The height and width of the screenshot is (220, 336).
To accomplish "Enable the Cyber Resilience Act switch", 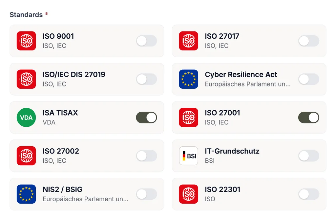I will pos(309,79).
